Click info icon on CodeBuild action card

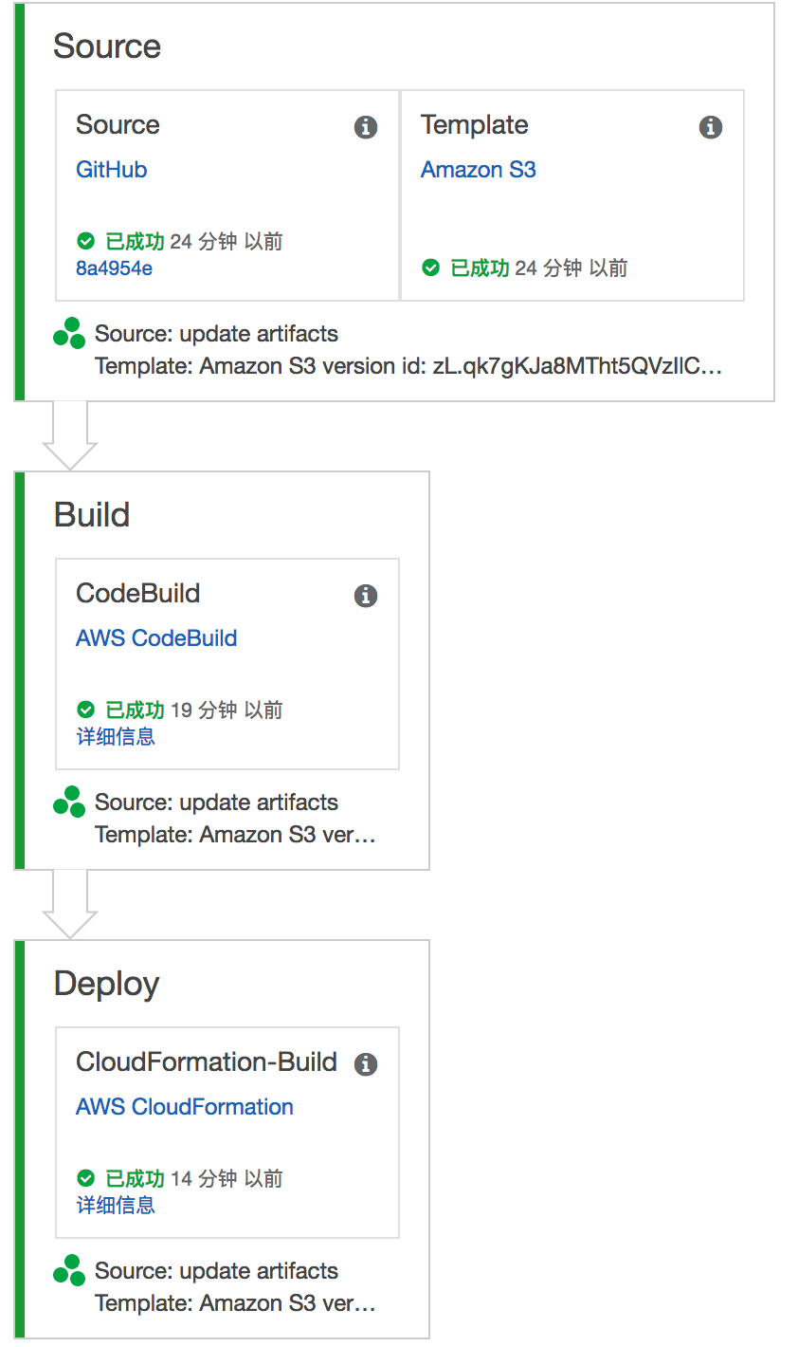click(366, 596)
